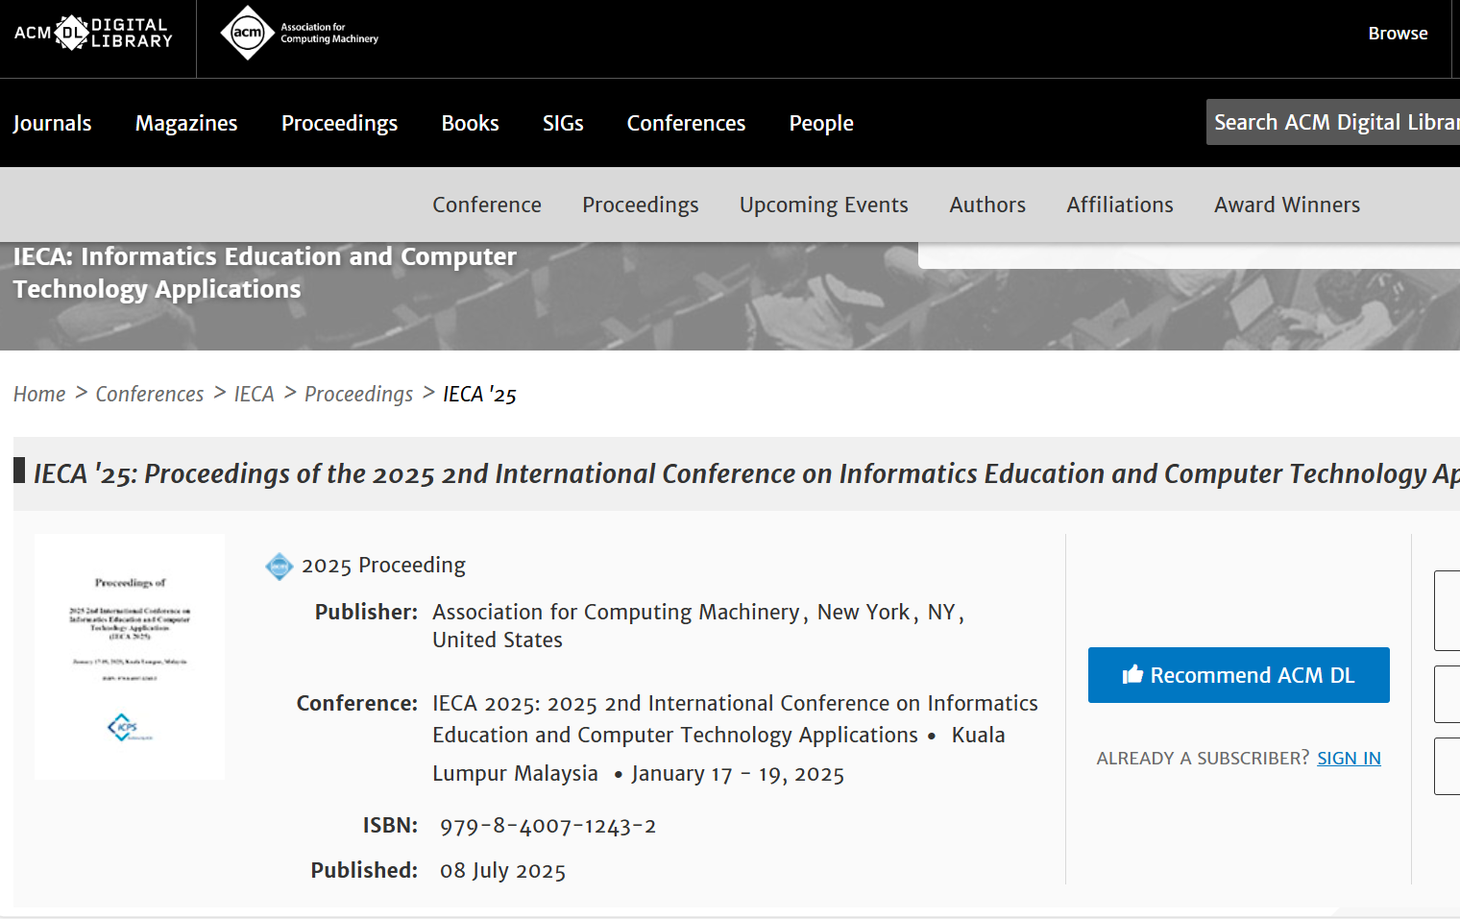Open the People section
Viewport: 1460px width, 919px height.
821,123
